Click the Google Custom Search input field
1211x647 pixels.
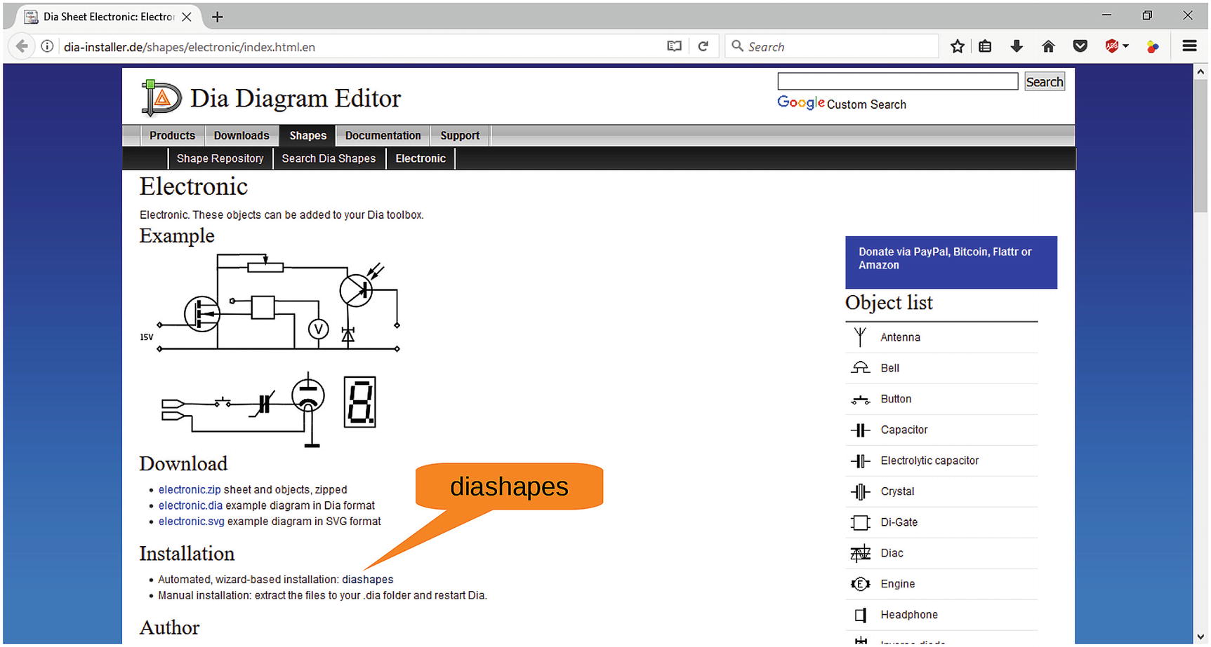point(897,81)
